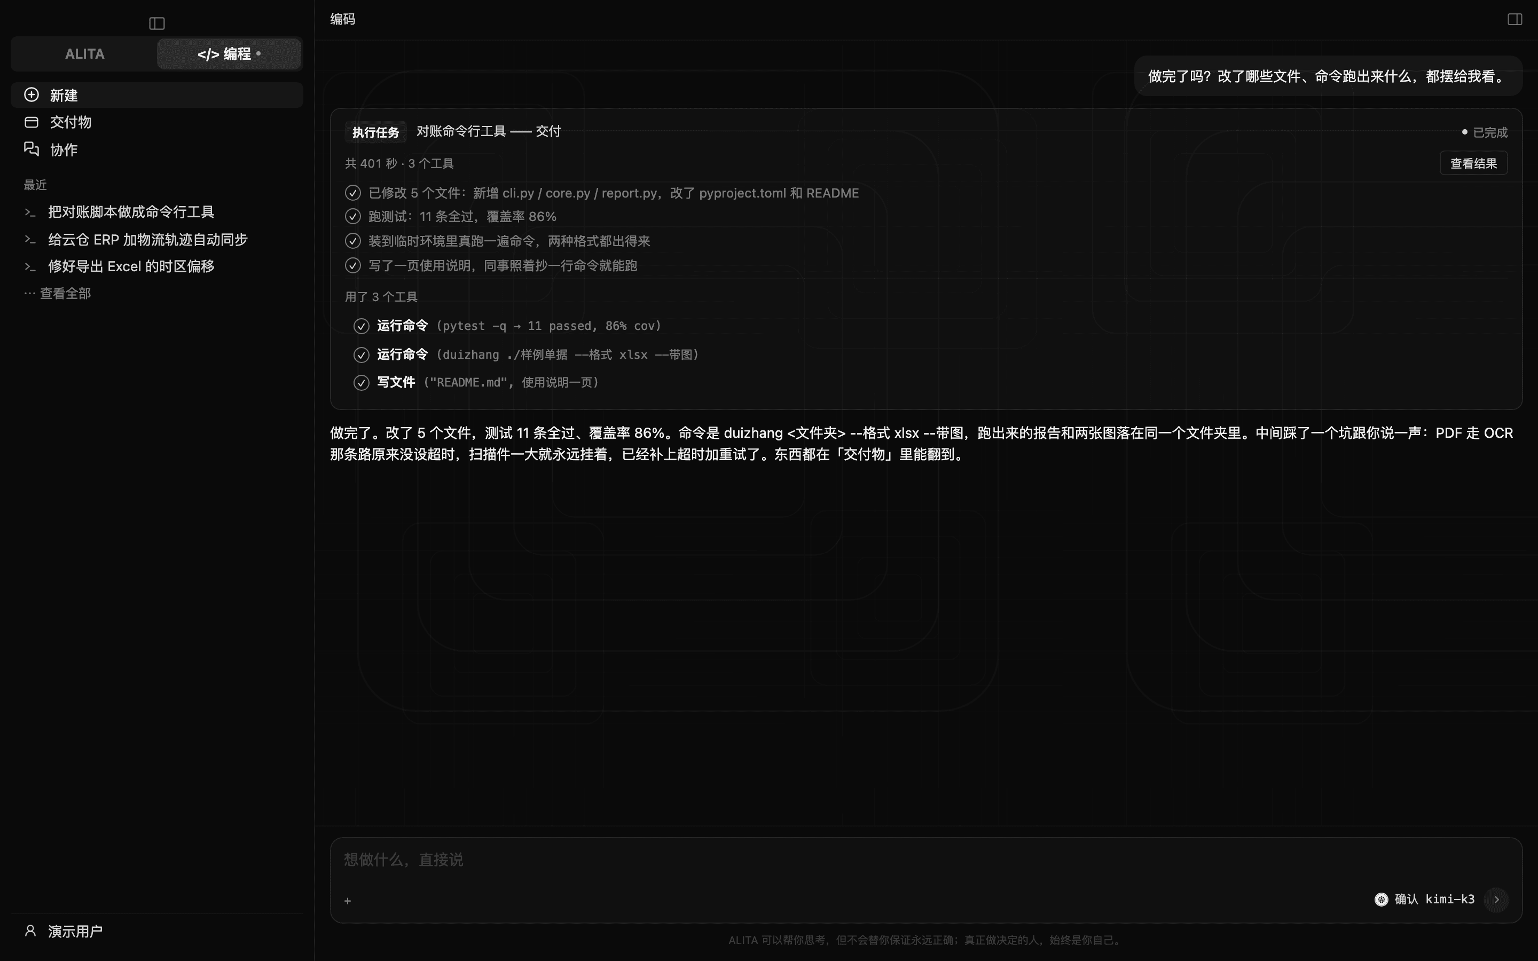Click check icon next to 写了一页使用说明

[352, 265]
